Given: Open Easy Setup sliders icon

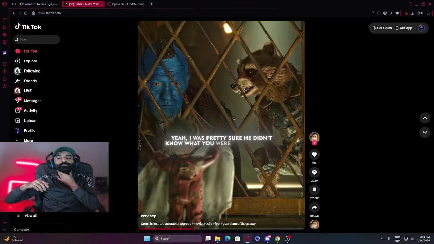Looking at the screenshot, I should [x=429, y=13].
